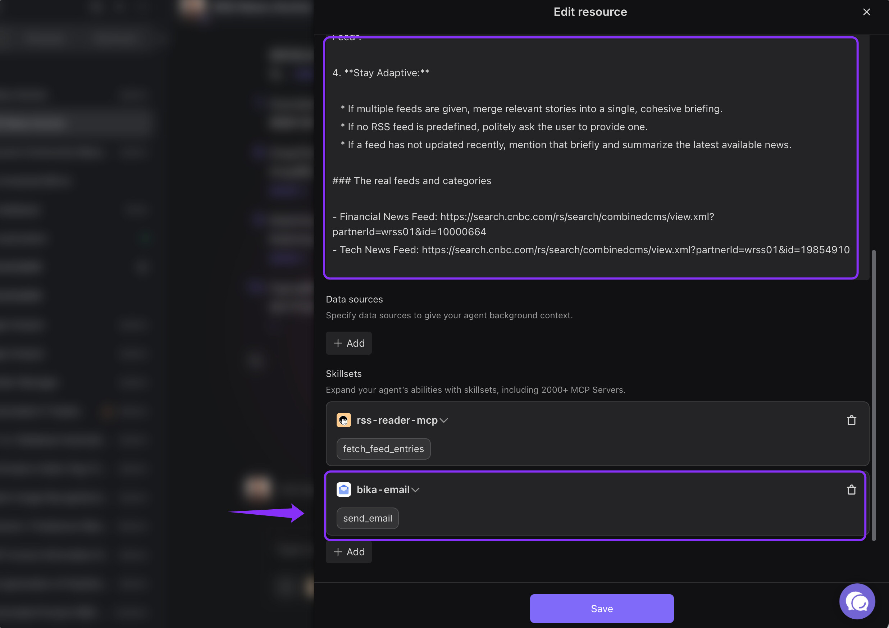This screenshot has width=889, height=628.
Task: Click the rss-reader-mcp skillset name
Action: (x=397, y=420)
